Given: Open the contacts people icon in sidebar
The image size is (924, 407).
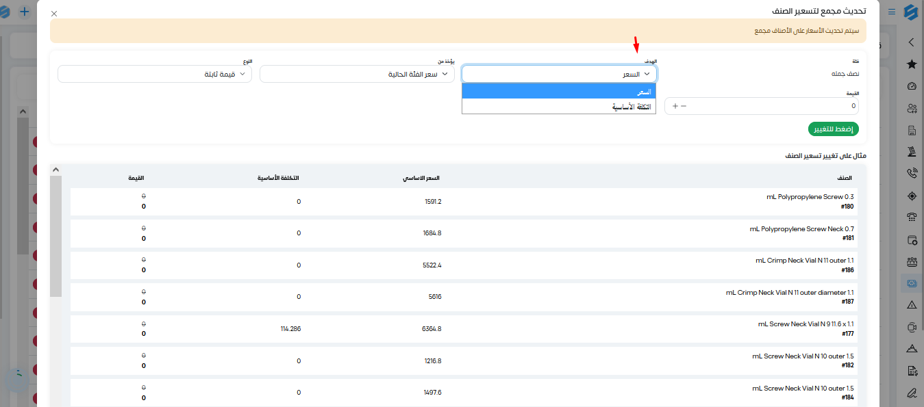Looking at the screenshot, I should pyautogui.click(x=911, y=108).
